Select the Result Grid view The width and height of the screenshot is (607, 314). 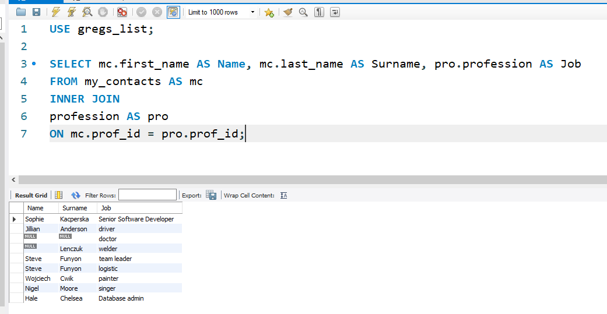[x=31, y=195]
